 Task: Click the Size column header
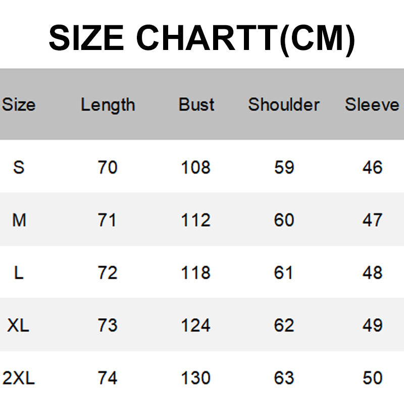19,105
